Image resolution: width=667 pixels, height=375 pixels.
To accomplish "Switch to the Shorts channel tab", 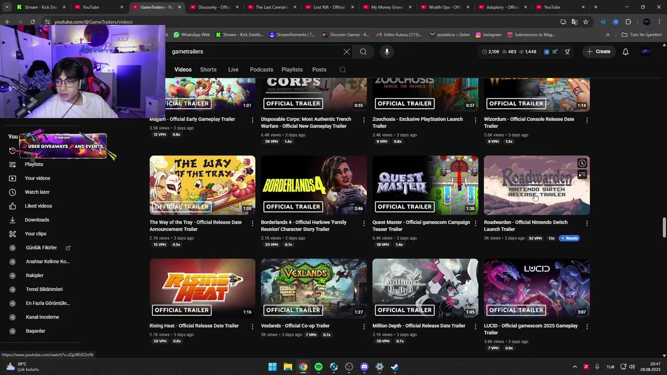I will (208, 70).
